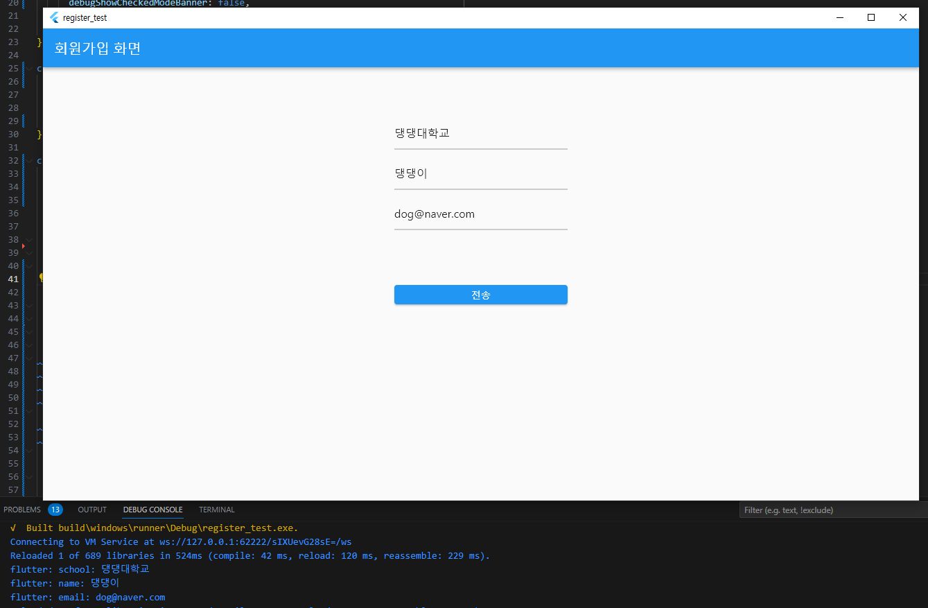Click the 'Connecting to VM Service' console line
The image size is (928, 608).
tap(181, 541)
